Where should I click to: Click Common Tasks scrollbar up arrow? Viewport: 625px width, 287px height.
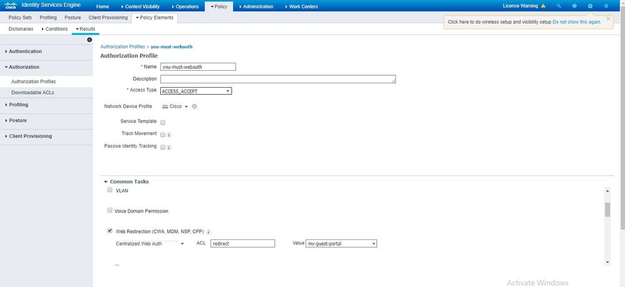click(x=607, y=191)
